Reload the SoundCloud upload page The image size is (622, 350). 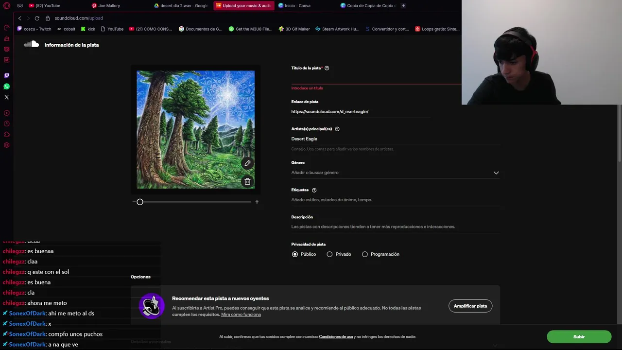click(37, 18)
